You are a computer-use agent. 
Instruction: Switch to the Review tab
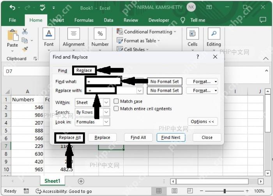131,20
